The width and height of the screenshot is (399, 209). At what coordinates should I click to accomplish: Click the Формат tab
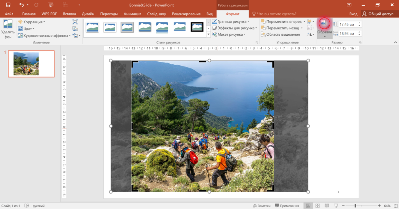pyautogui.click(x=232, y=14)
